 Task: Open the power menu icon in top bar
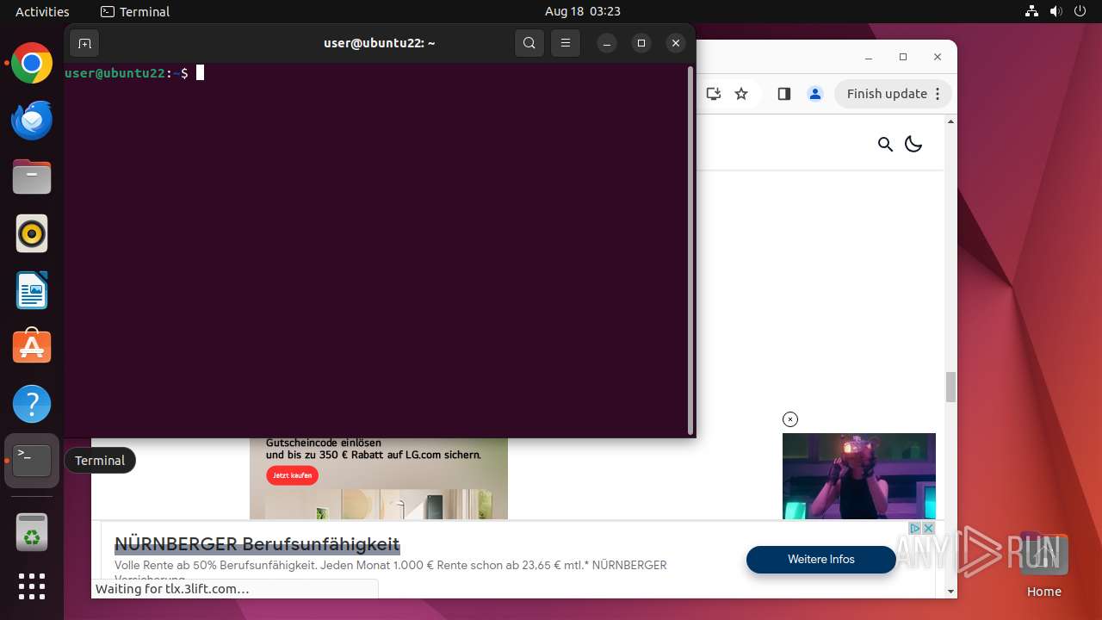[1080, 11]
